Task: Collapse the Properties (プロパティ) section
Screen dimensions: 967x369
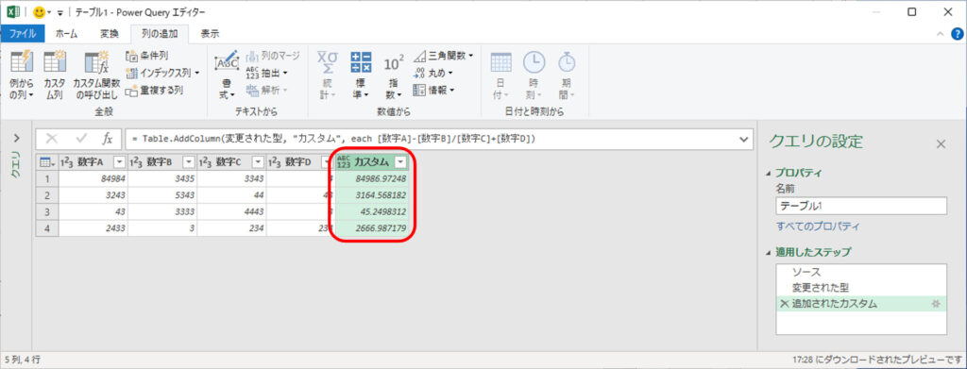Action: pyautogui.click(x=768, y=173)
